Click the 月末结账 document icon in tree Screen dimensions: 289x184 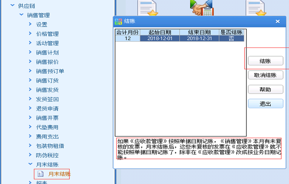coord(40,174)
